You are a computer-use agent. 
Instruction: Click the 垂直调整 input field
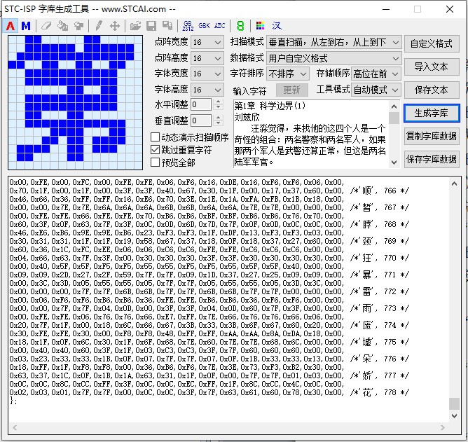[x=202, y=120]
